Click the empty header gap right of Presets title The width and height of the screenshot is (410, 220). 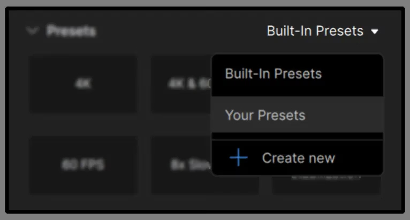click(x=177, y=31)
